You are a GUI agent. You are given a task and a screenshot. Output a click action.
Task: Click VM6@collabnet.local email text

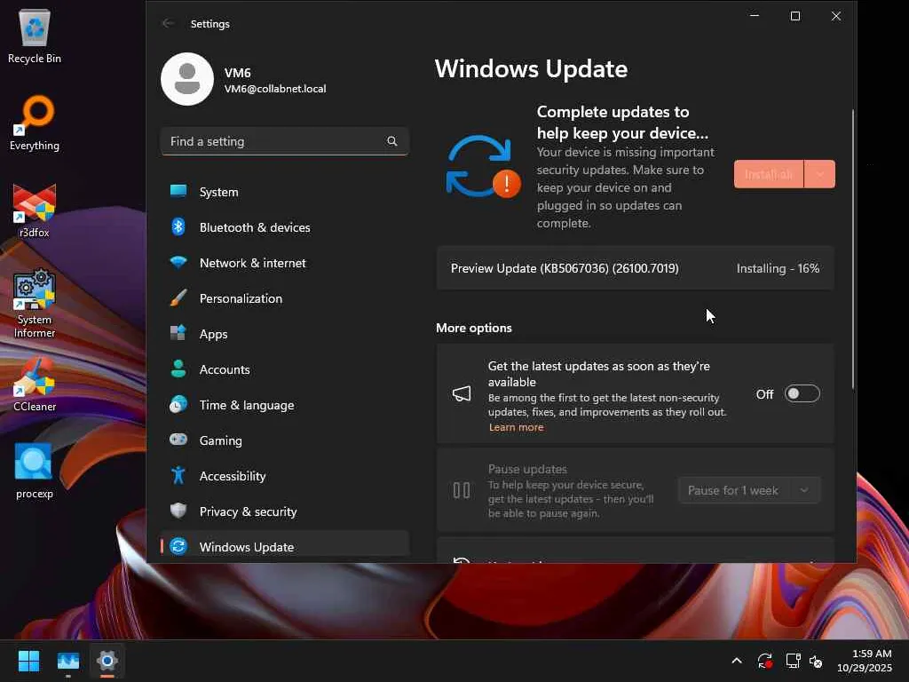[x=275, y=89]
